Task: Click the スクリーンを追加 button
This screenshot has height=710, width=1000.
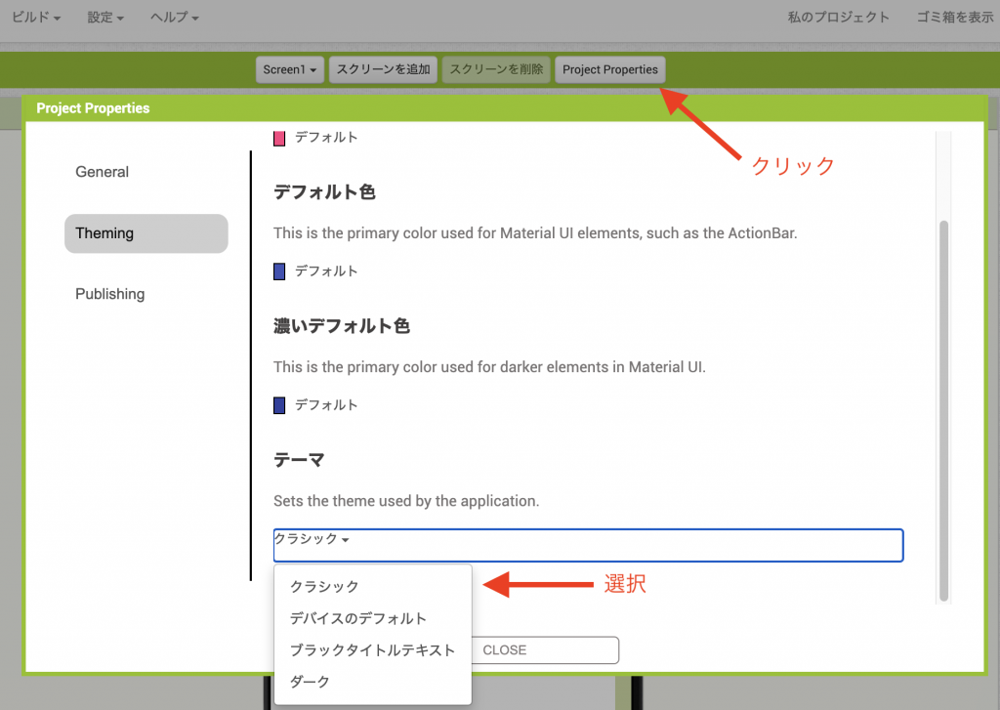Action: tap(383, 69)
